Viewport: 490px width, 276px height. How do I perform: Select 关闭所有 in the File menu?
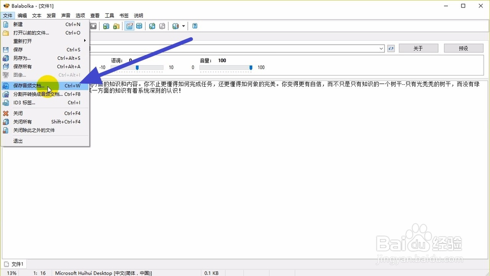[45, 122]
